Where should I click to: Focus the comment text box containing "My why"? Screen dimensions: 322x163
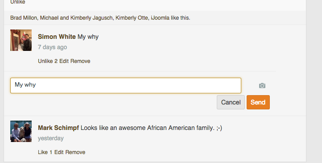tap(126, 85)
